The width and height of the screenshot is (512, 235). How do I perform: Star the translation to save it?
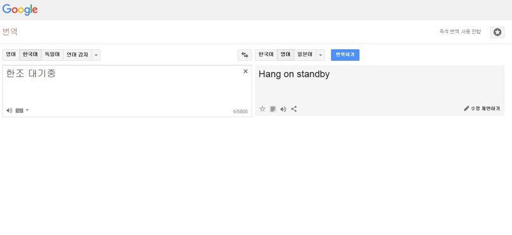tap(262, 109)
